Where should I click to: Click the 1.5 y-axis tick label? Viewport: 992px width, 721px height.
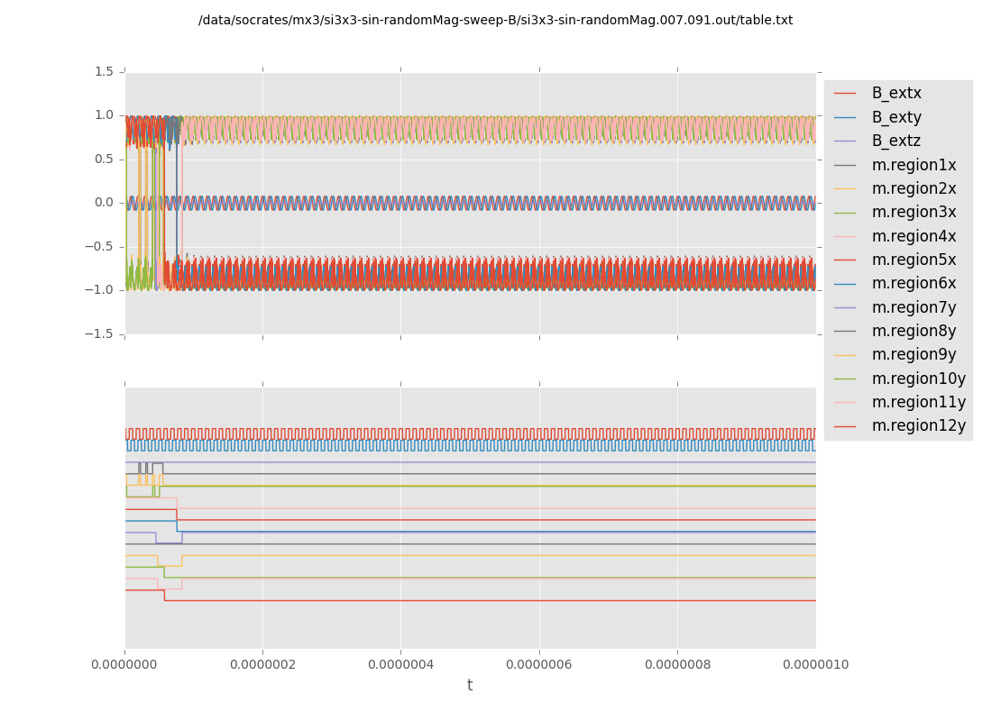pyautogui.click(x=105, y=71)
